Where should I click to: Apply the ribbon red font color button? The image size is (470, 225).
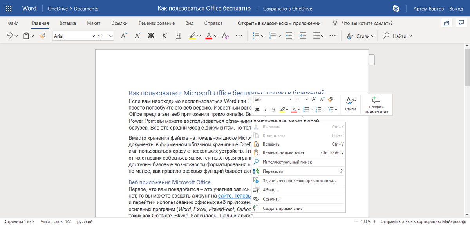pyautogui.click(x=209, y=36)
